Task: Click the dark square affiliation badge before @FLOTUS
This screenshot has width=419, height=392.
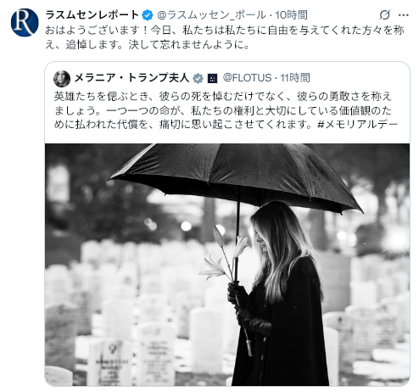Action: point(212,78)
